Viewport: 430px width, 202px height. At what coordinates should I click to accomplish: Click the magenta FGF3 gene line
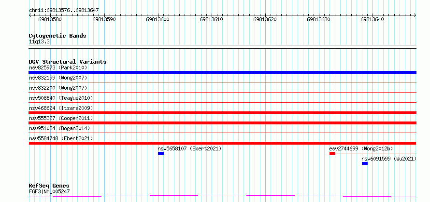222,196
